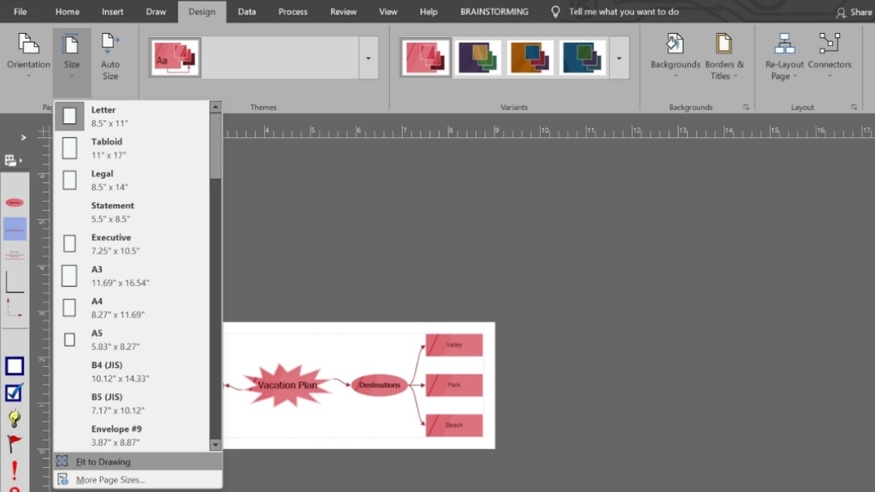This screenshot has width=875, height=492.
Task: Select Letter 8.5" x 11" page size
Action: click(x=132, y=116)
